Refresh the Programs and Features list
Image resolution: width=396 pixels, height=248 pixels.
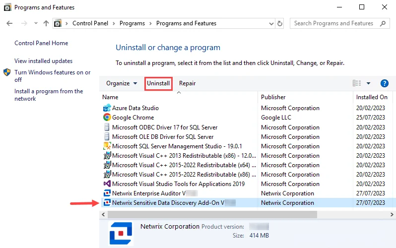[x=280, y=23]
